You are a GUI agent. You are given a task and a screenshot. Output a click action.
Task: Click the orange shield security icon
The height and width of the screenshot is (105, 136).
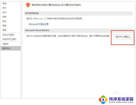pos(28,5)
